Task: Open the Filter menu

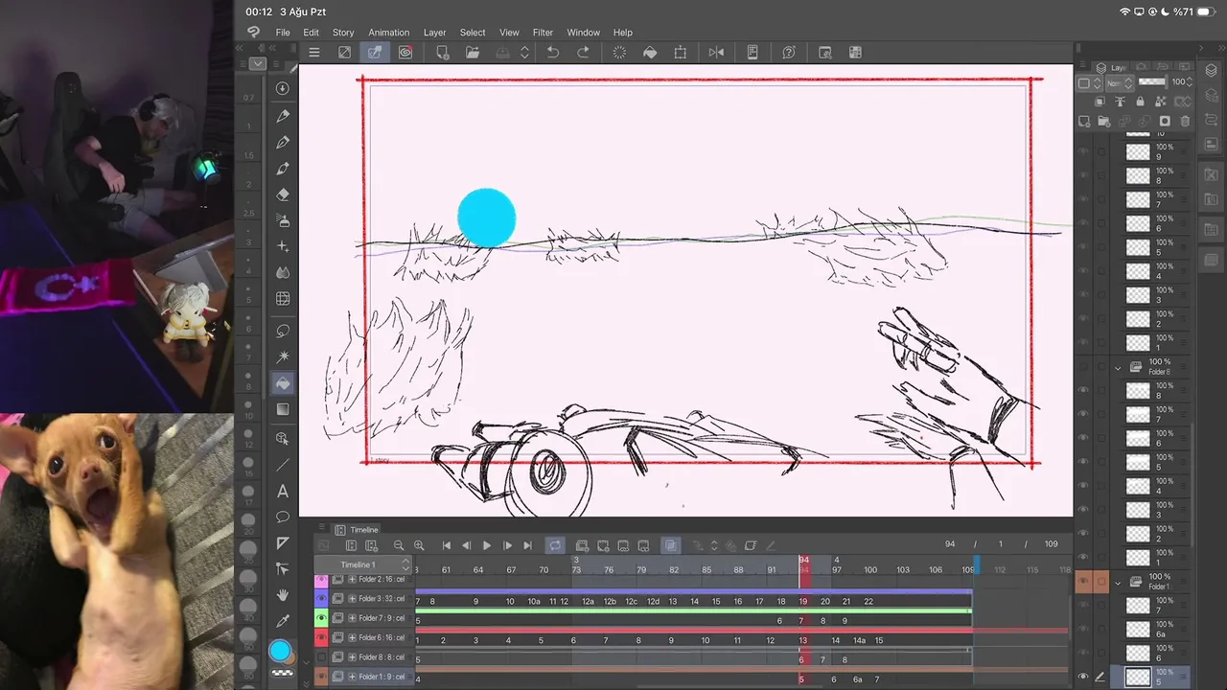Action: pyautogui.click(x=543, y=33)
